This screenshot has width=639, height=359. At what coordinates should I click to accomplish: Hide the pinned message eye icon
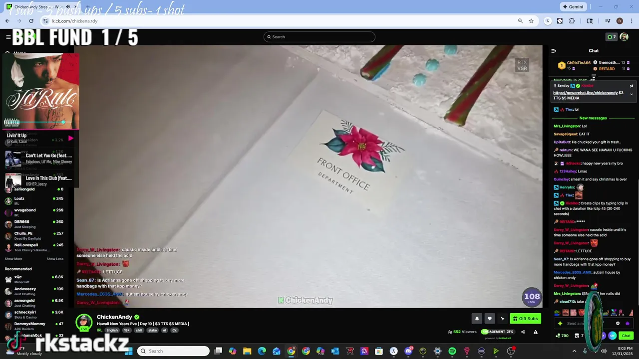tap(631, 86)
